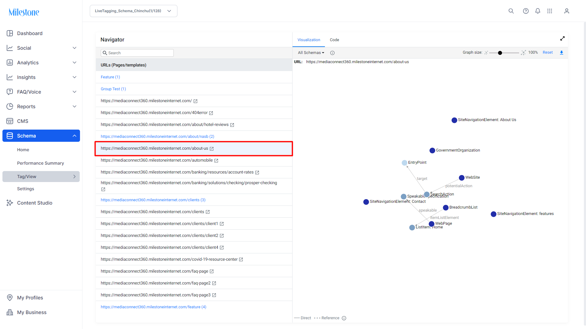The height and width of the screenshot is (329, 586).
Task: Open Schema Home
Action: pyautogui.click(x=23, y=150)
